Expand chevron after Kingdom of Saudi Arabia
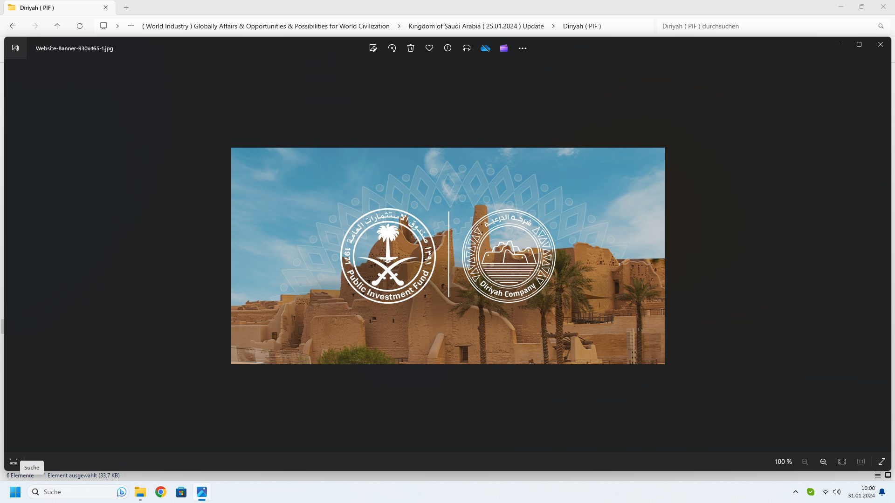The height and width of the screenshot is (503, 895). pyautogui.click(x=553, y=26)
